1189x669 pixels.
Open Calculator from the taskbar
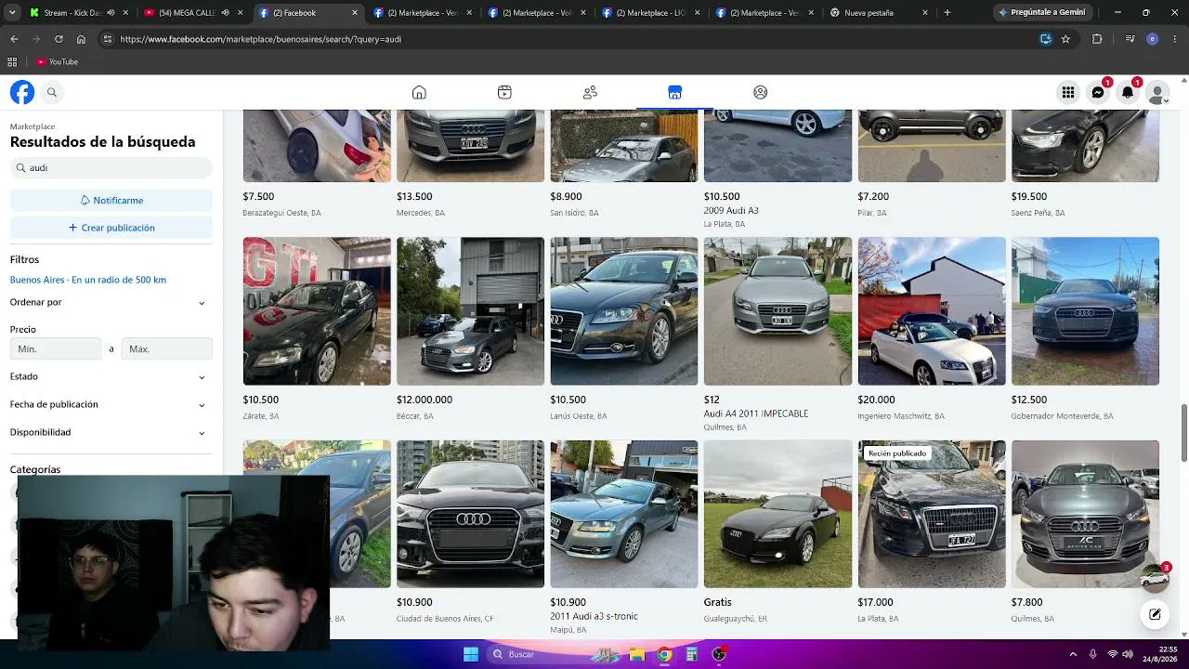tap(691, 654)
